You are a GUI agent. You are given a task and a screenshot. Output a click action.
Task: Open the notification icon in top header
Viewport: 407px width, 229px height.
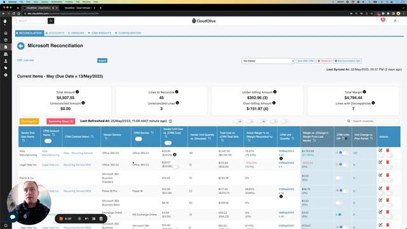383,20
